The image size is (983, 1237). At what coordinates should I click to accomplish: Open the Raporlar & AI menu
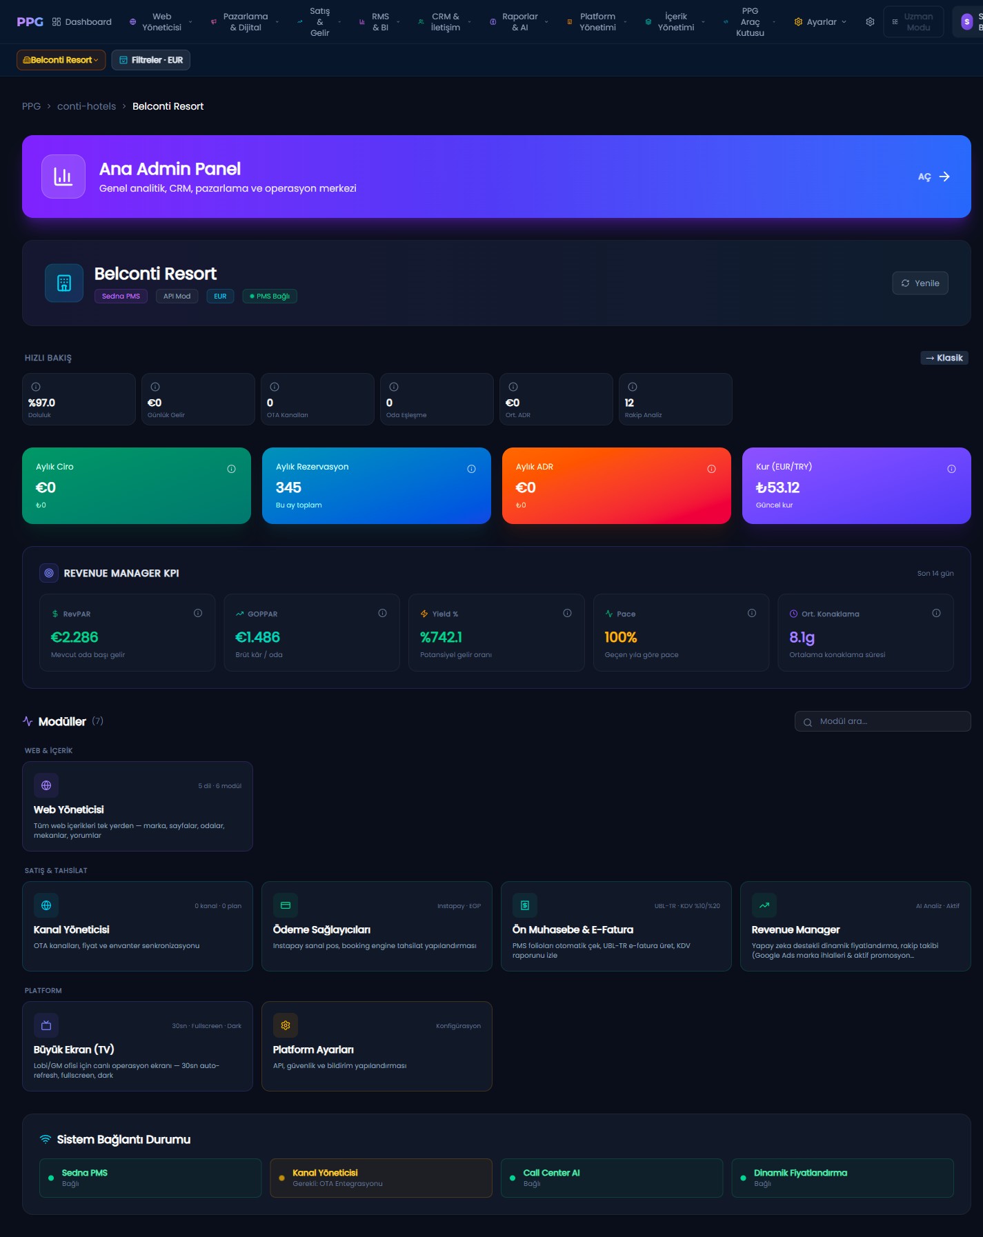519,22
